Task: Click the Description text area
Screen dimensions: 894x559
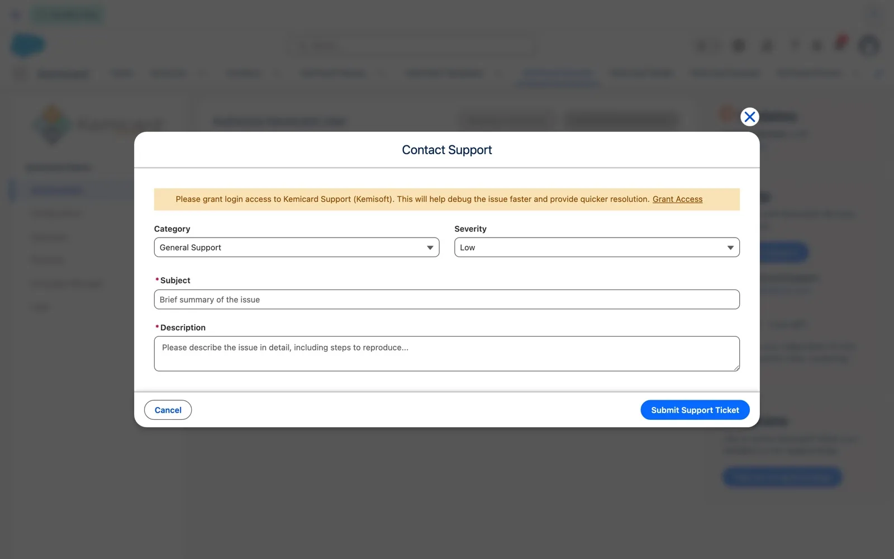Action: pos(447,353)
